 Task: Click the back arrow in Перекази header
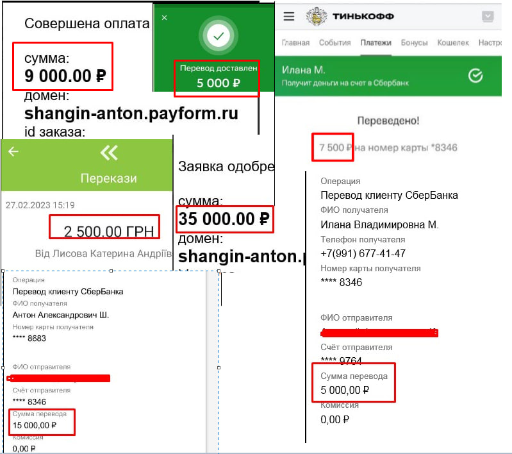click(x=13, y=151)
